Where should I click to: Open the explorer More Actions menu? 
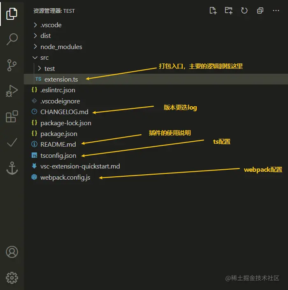pos(276,11)
